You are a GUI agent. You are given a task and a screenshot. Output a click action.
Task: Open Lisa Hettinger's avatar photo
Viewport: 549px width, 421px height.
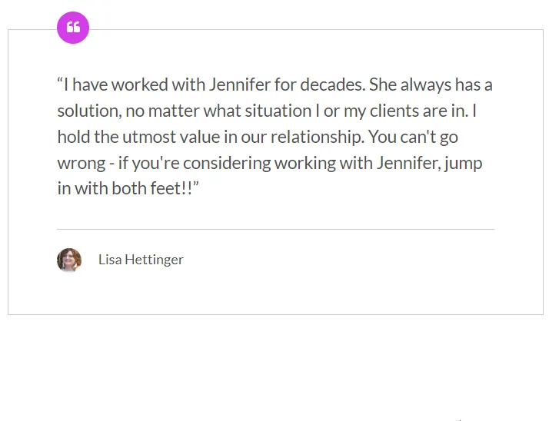[x=69, y=260]
